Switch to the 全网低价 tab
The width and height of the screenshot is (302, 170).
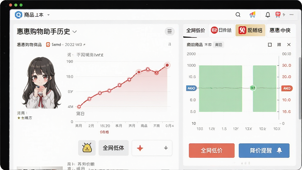(196, 30)
